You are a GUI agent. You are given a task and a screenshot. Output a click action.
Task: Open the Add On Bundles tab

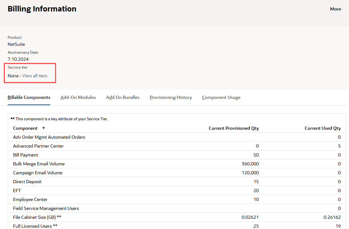point(123,97)
